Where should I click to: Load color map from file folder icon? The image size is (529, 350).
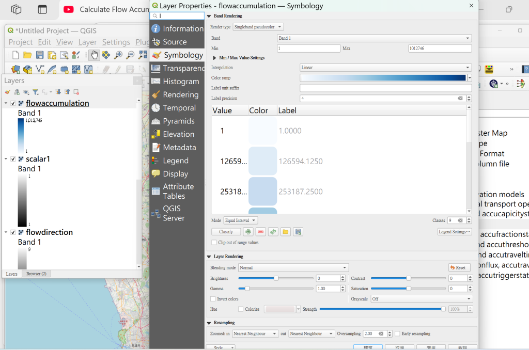(285, 232)
